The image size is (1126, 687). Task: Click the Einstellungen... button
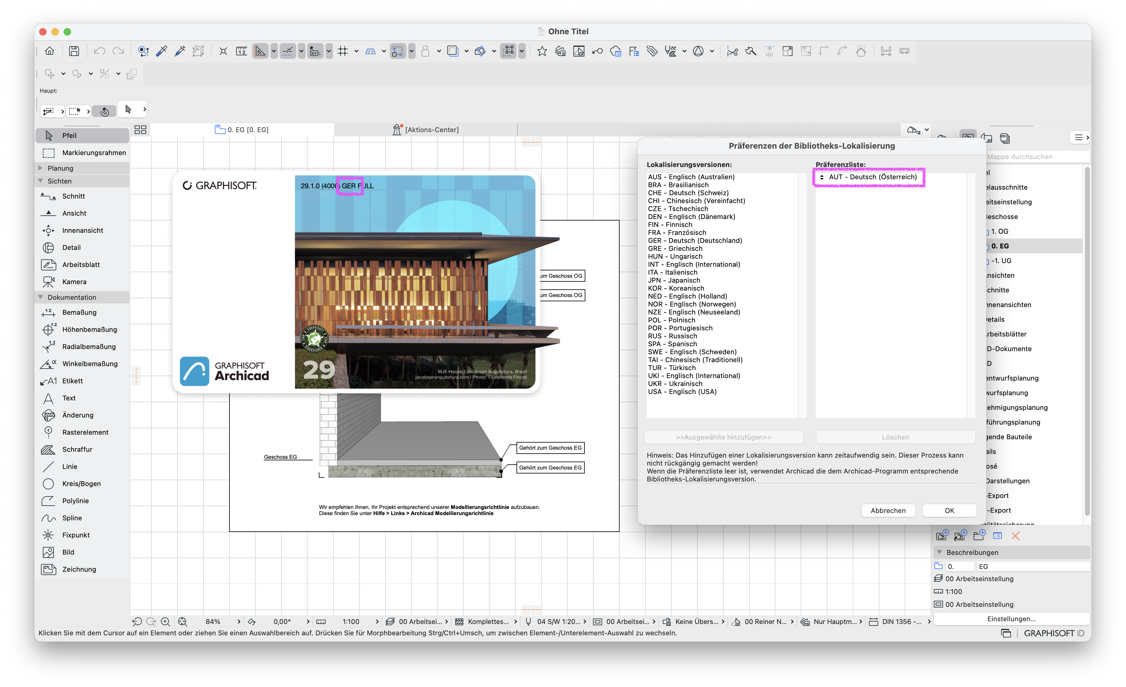(1011, 619)
